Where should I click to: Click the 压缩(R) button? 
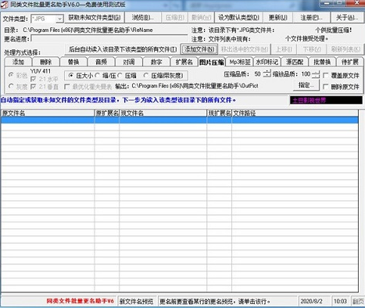[174, 17]
